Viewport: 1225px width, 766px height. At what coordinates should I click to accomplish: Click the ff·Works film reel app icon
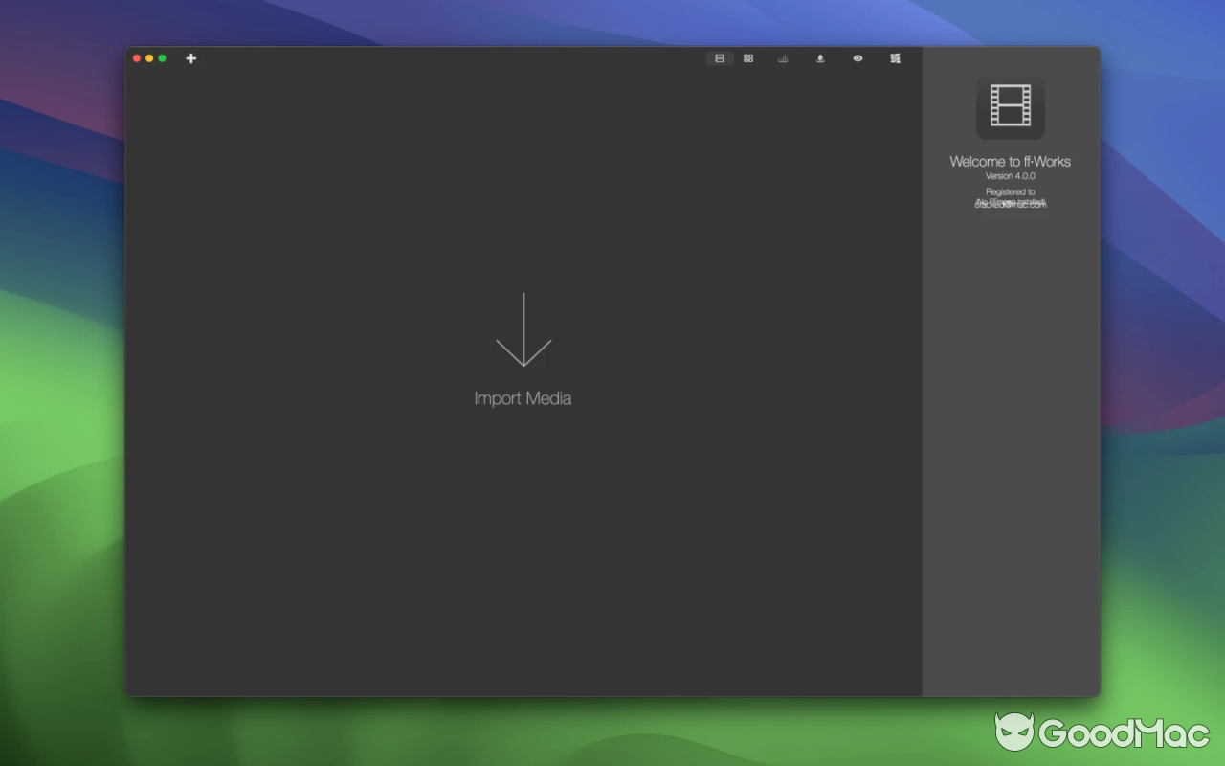[x=1010, y=107]
